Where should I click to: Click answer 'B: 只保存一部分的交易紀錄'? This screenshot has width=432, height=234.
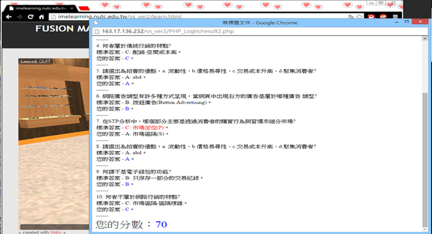coord(162,178)
